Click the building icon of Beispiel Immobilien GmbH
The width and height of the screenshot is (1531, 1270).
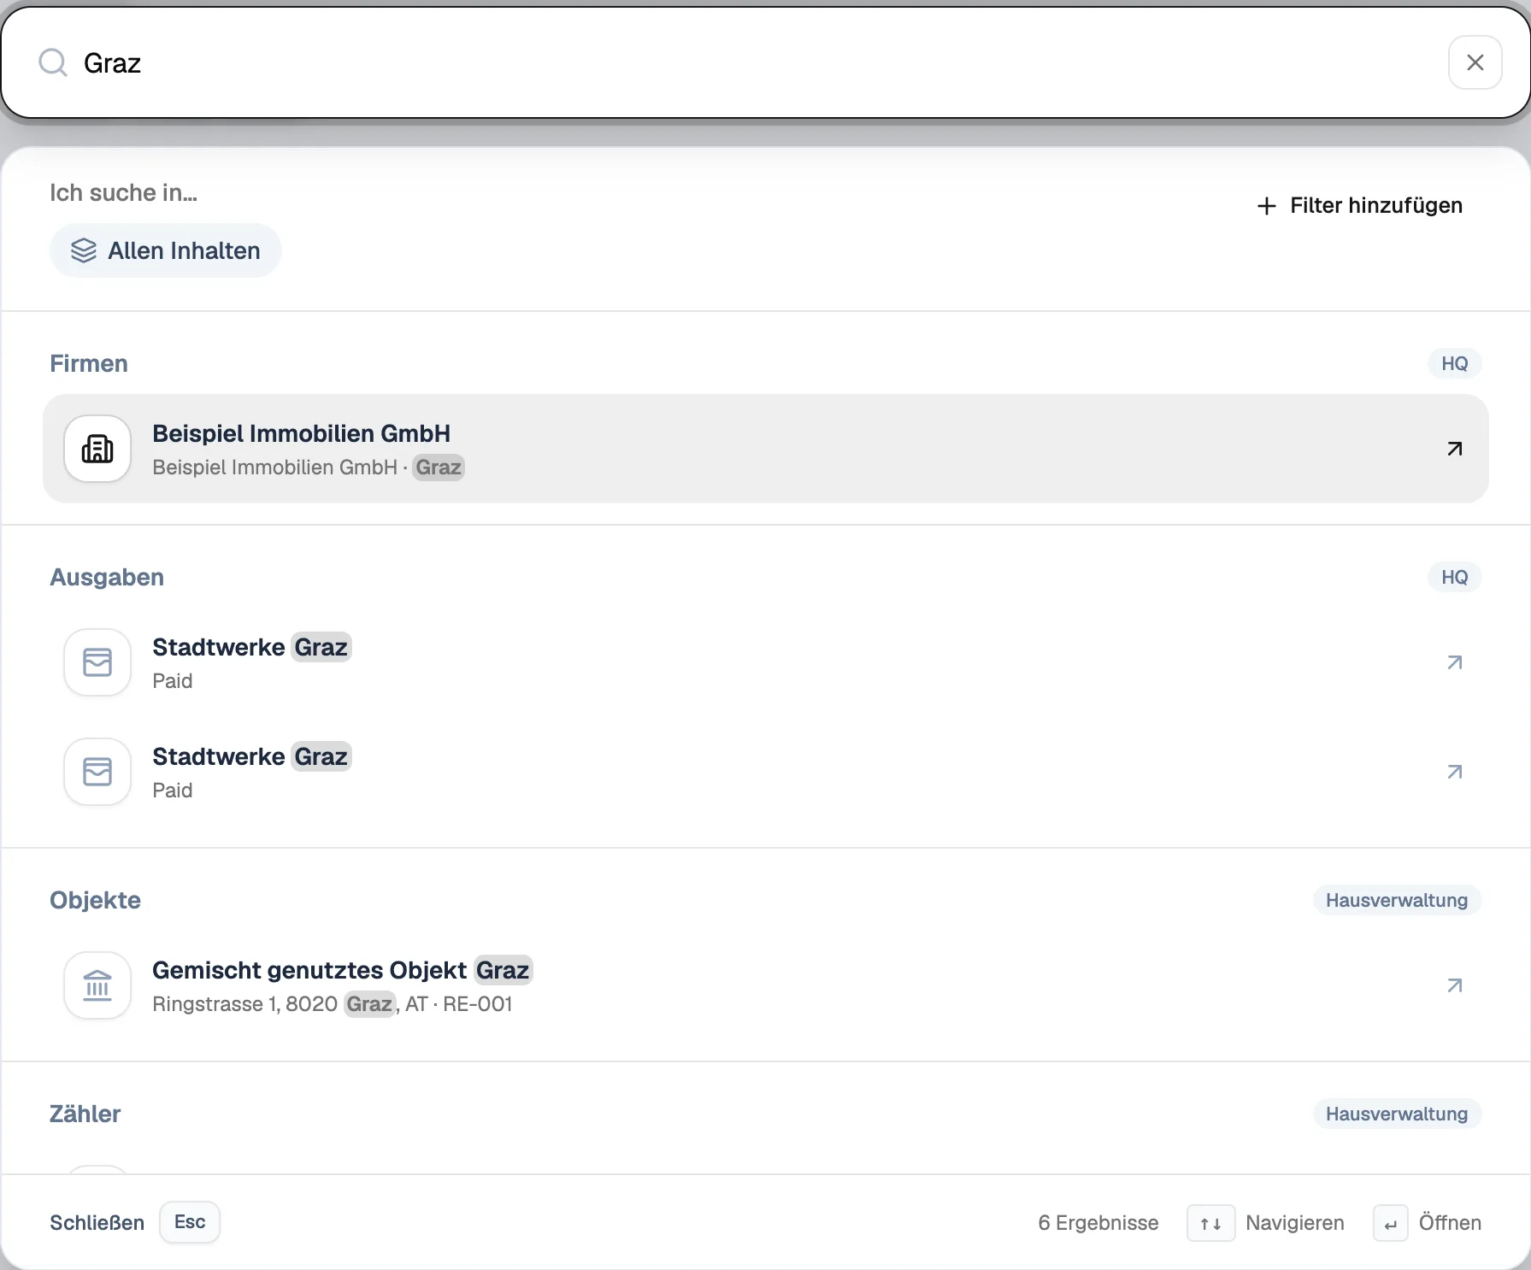pos(97,449)
